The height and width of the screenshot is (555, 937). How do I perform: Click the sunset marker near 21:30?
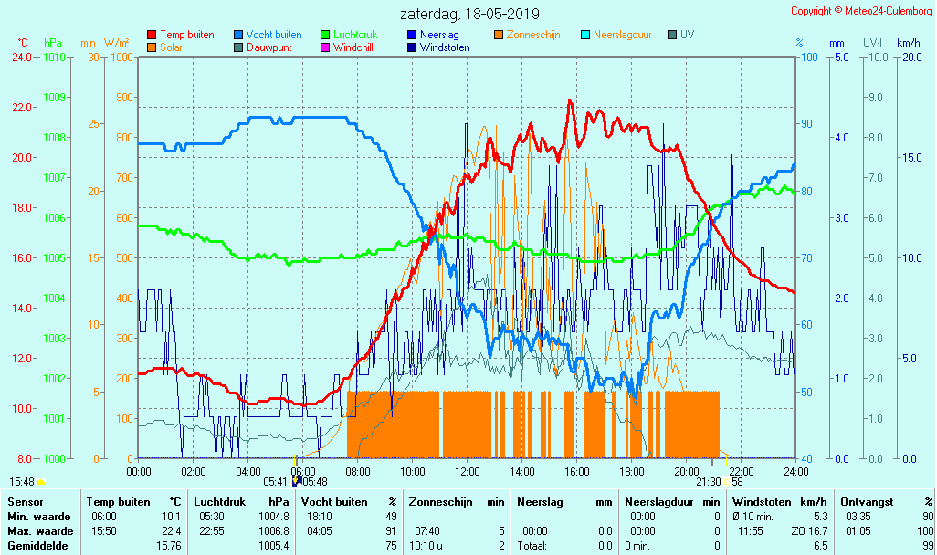[x=727, y=481]
